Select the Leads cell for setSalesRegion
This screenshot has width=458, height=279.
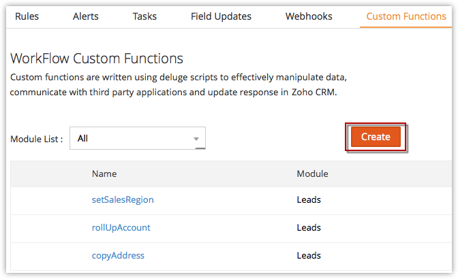pyautogui.click(x=309, y=200)
